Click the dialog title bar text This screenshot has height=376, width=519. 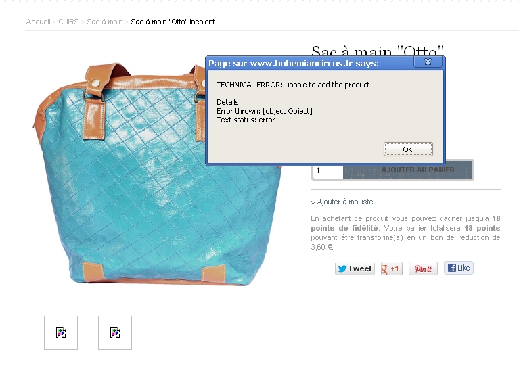[294, 63]
